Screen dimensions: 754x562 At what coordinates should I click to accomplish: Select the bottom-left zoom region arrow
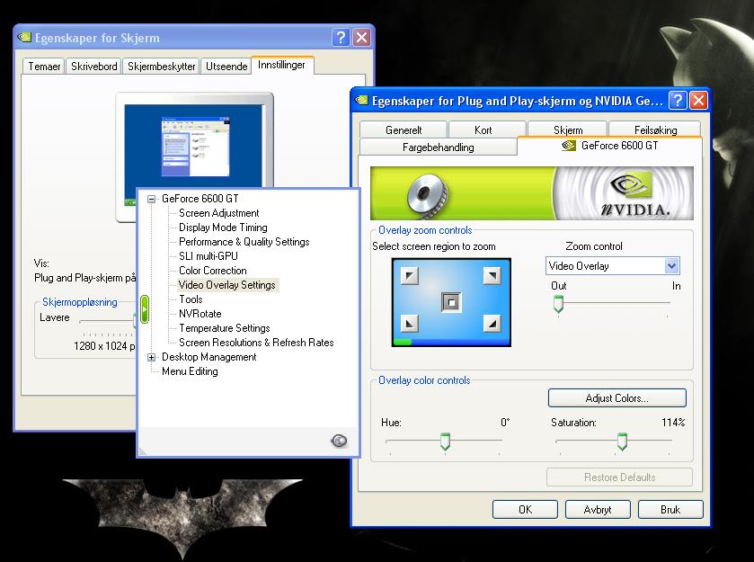[x=409, y=324]
